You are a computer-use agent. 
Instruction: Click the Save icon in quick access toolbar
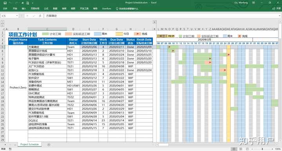[5, 3]
